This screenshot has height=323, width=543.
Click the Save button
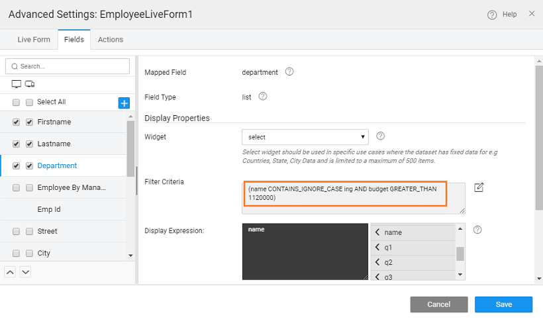click(x=503, y=304)
